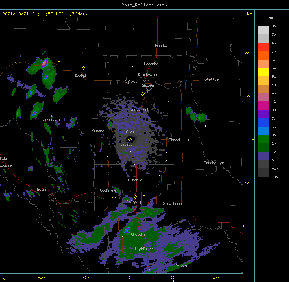Viewport: 289px width, 282px height.
Task: Click the Lake Louise label
Action: tap(6, 162)
